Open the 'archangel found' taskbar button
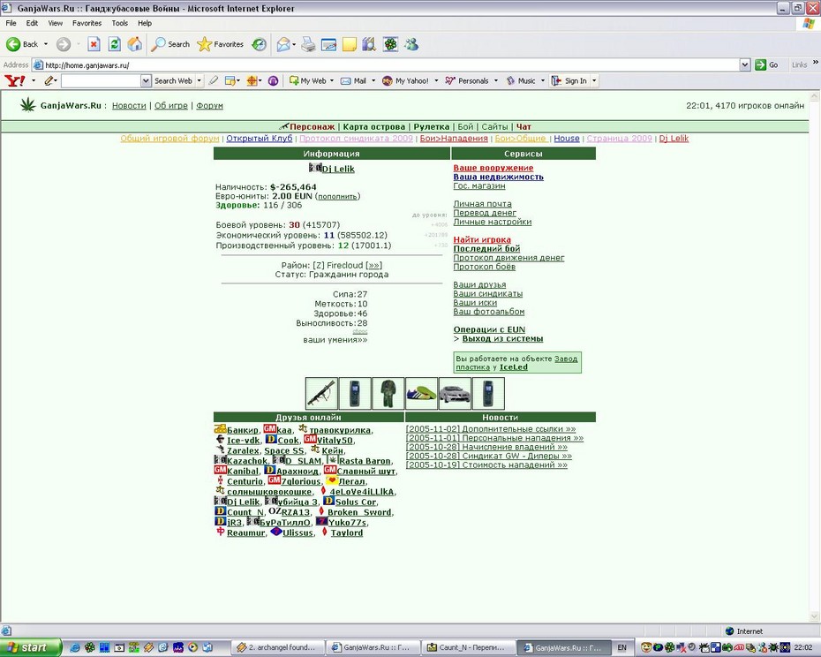821x657 pixels. [x=277, y=647]
